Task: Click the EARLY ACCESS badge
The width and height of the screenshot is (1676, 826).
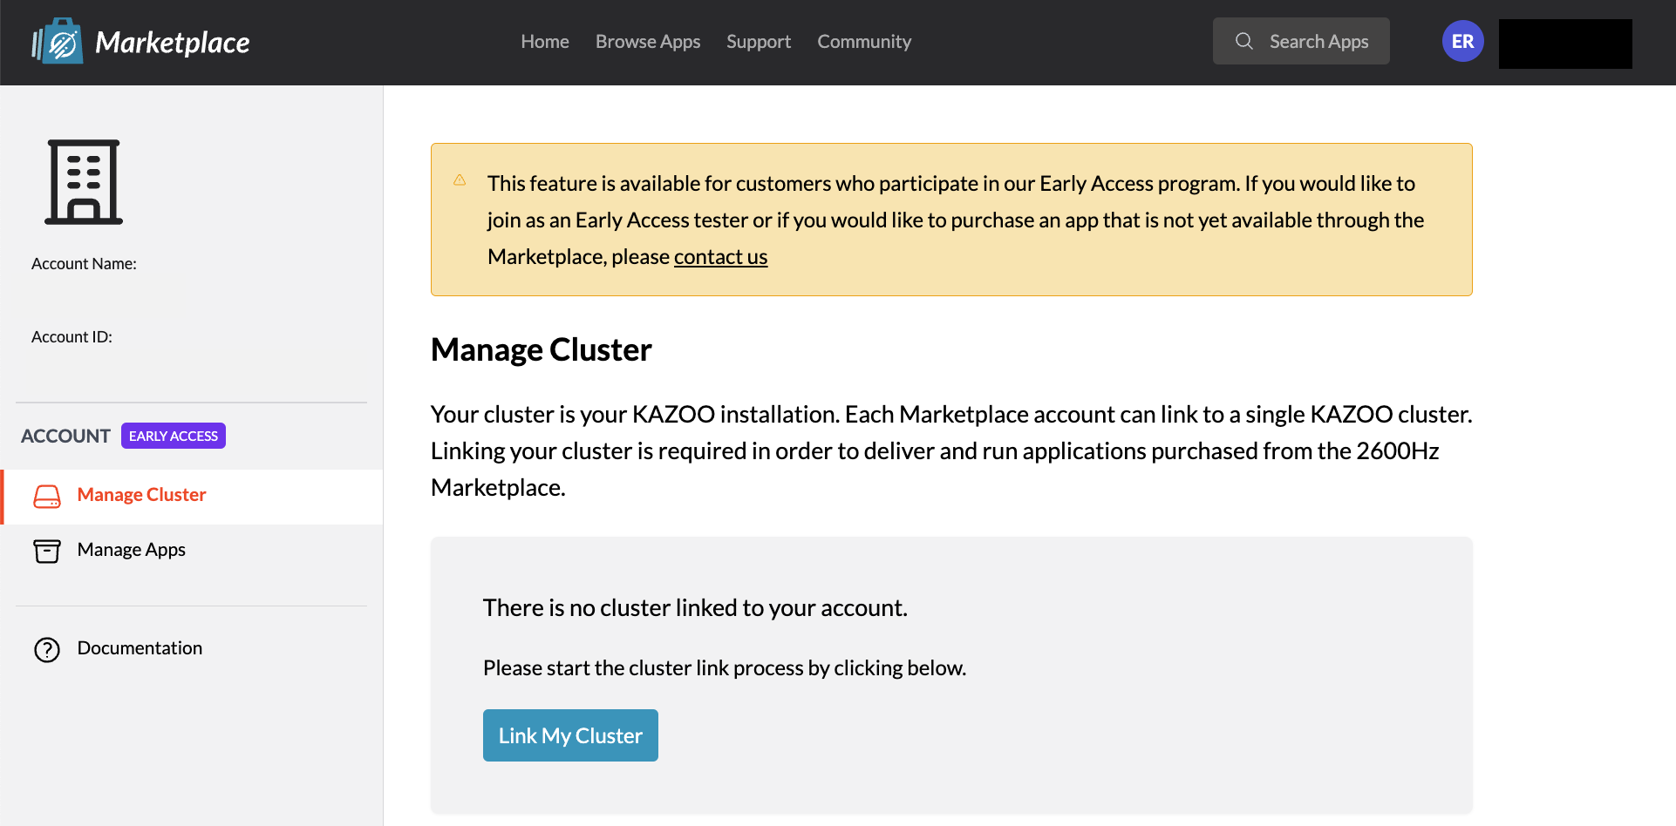Action: 174,436
